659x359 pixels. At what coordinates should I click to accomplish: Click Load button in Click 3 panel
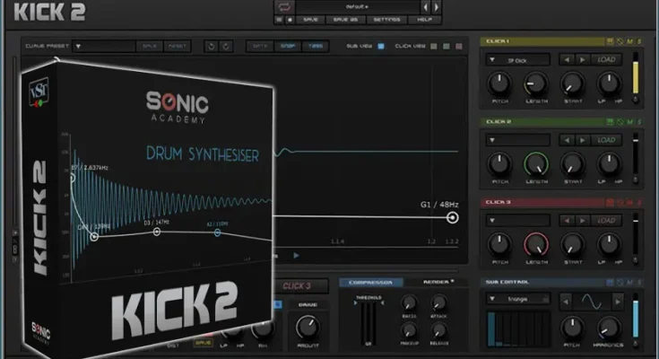point(606,220)
